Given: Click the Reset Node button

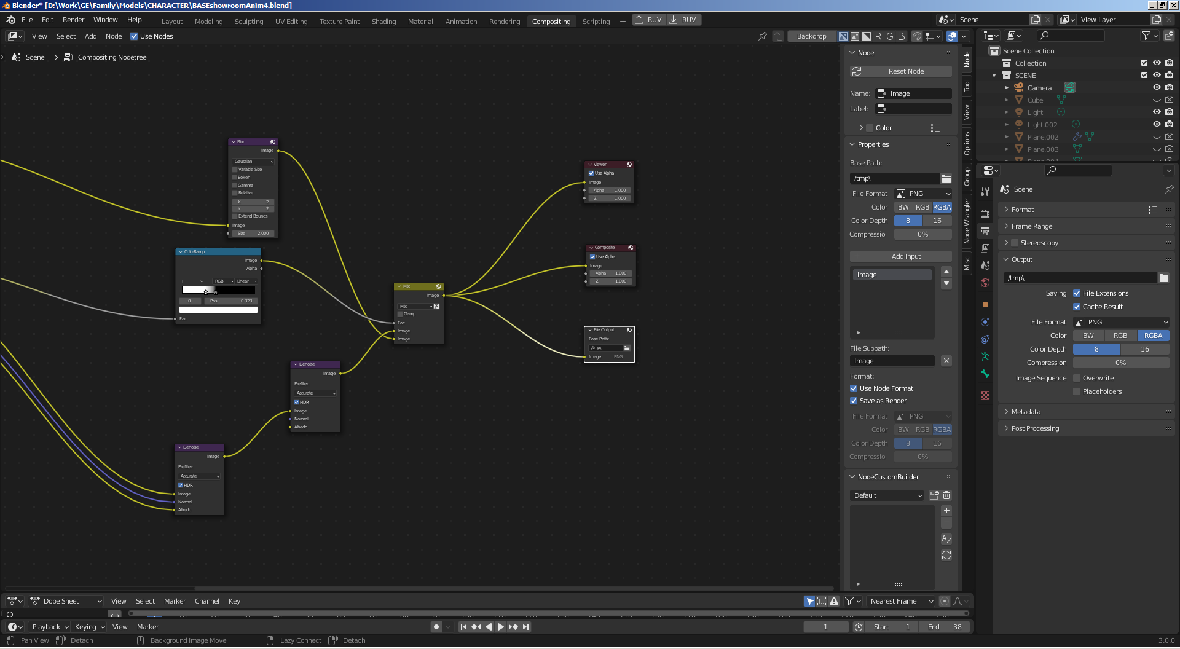Looking at the screenshot, I should 901,71.
